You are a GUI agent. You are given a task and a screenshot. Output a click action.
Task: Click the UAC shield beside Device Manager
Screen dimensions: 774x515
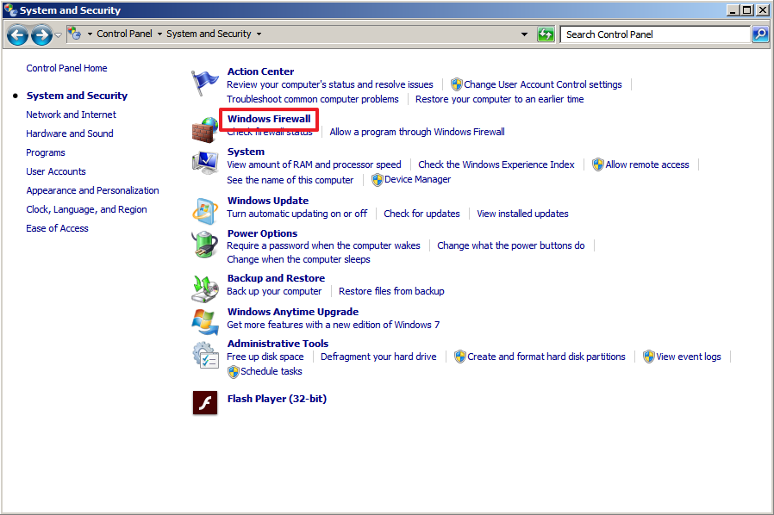[377, 180]
